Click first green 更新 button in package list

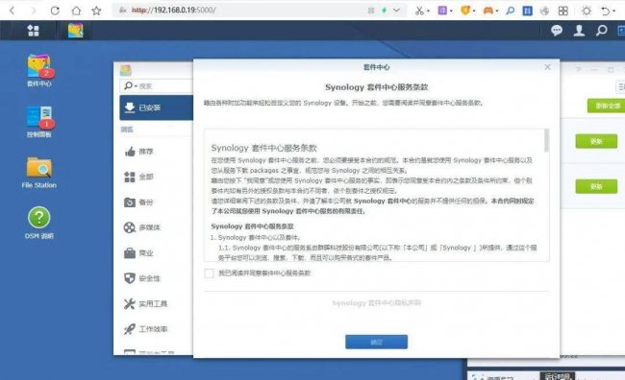[x=596, y=141]
